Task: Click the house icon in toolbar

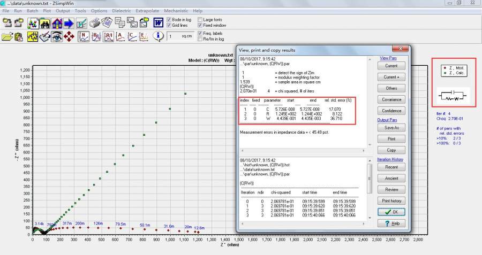Action: (57, 22)
